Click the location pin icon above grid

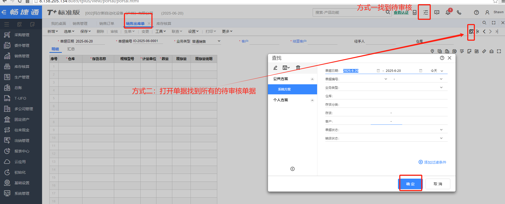[x=432, y=51]
